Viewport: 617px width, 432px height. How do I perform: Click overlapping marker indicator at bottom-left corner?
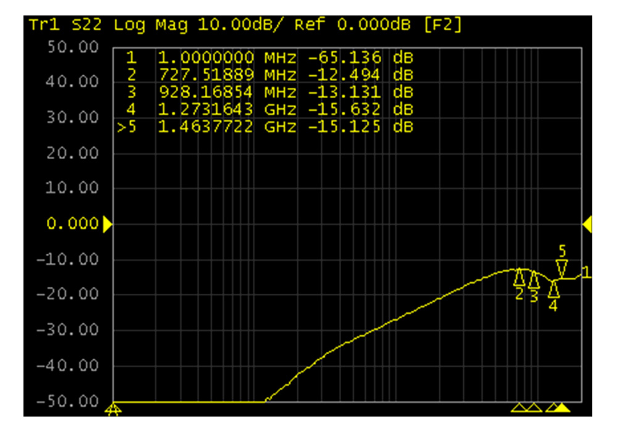[x=113, y=407]
